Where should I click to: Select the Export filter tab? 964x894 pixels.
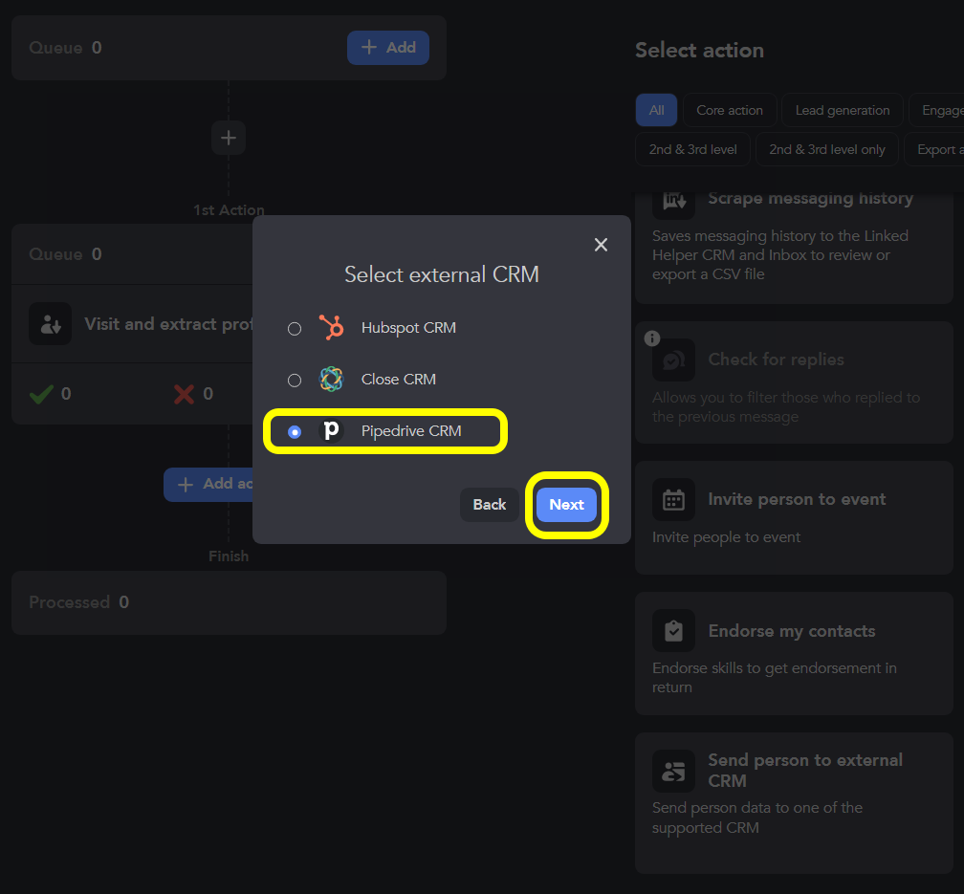point(934,149)
